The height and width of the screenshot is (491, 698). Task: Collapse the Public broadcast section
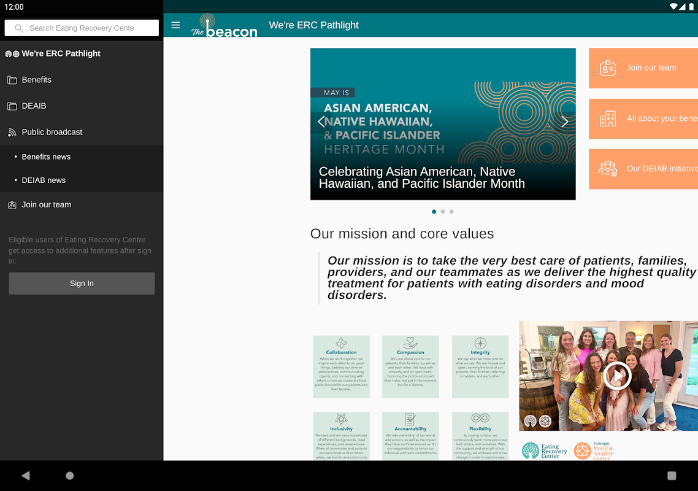pyautogui.click(x=82, y=133)
